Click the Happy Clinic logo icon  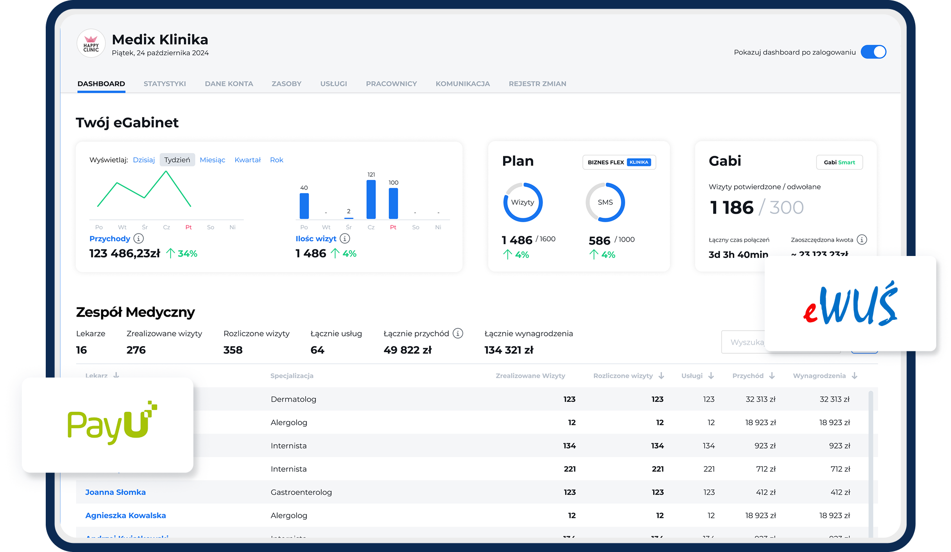click(91, 44)
